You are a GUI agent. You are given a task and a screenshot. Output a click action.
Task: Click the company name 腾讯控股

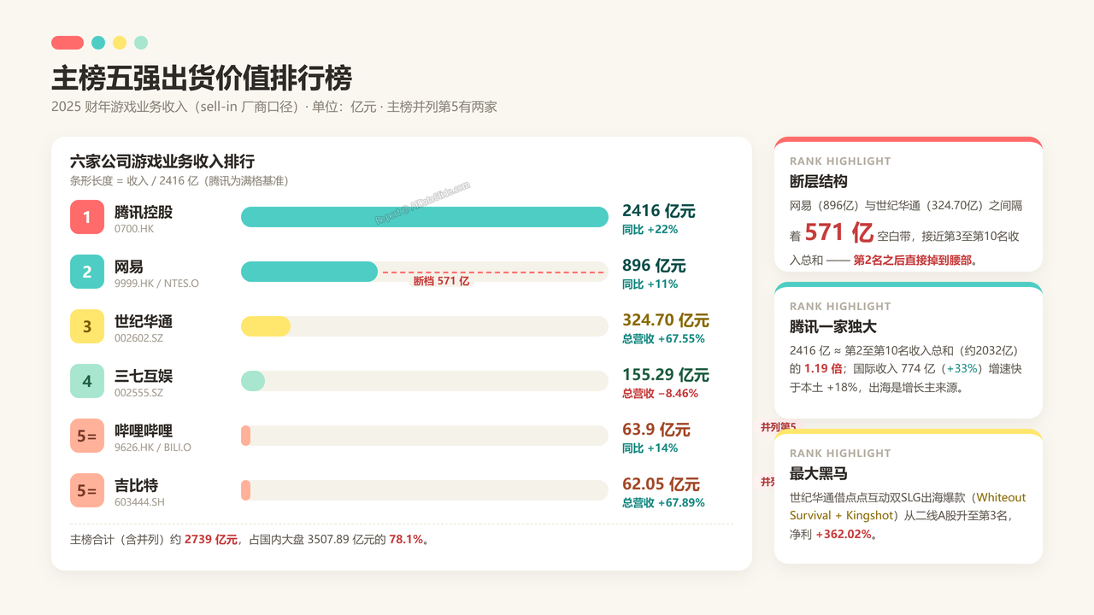pos(144,212)
